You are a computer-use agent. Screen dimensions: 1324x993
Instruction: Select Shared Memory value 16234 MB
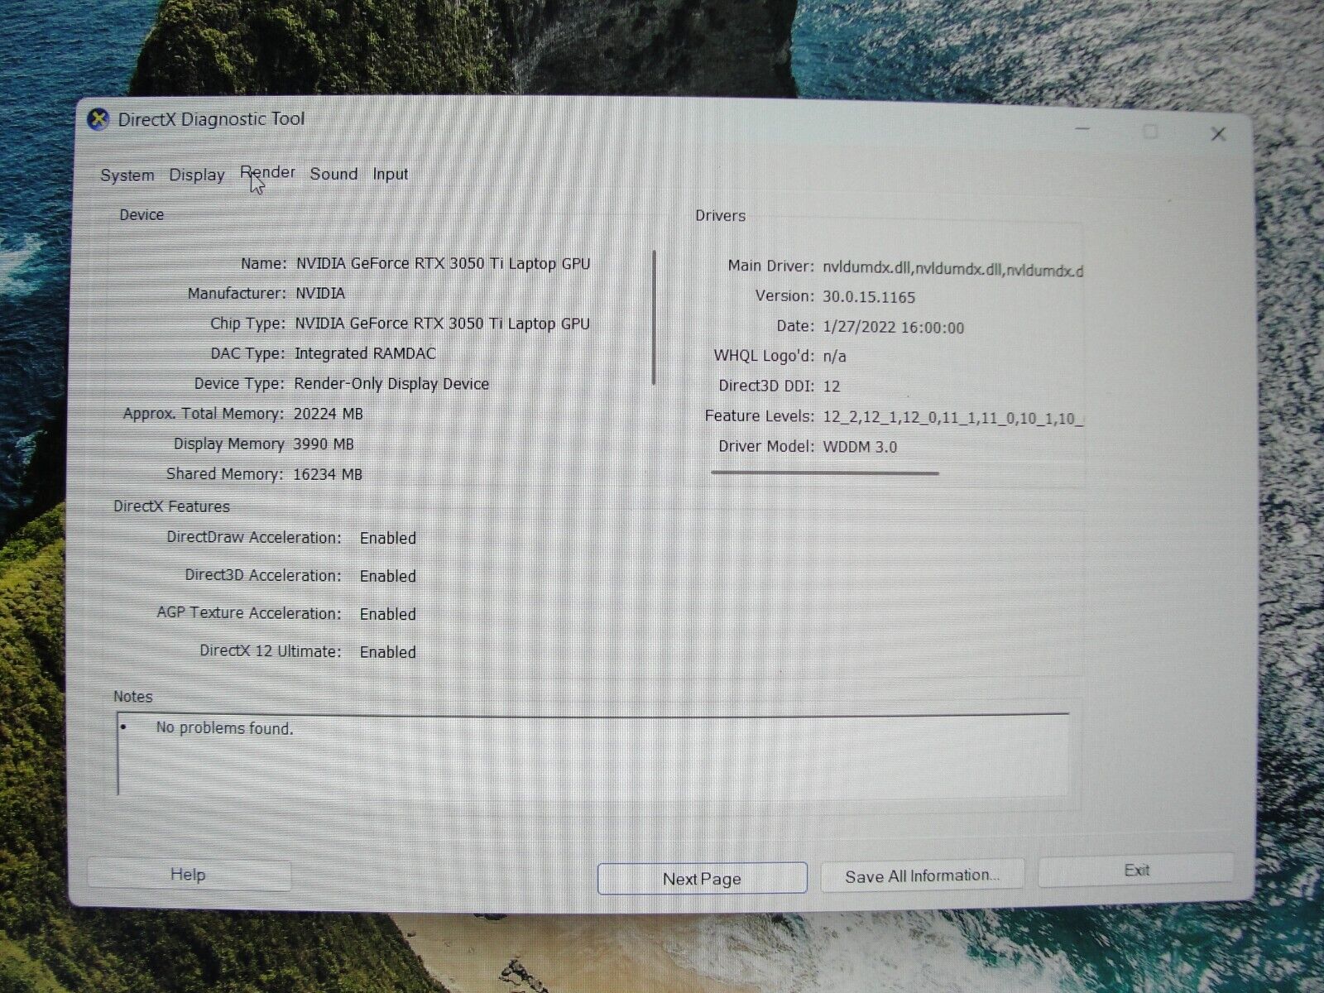pos(328,475)
